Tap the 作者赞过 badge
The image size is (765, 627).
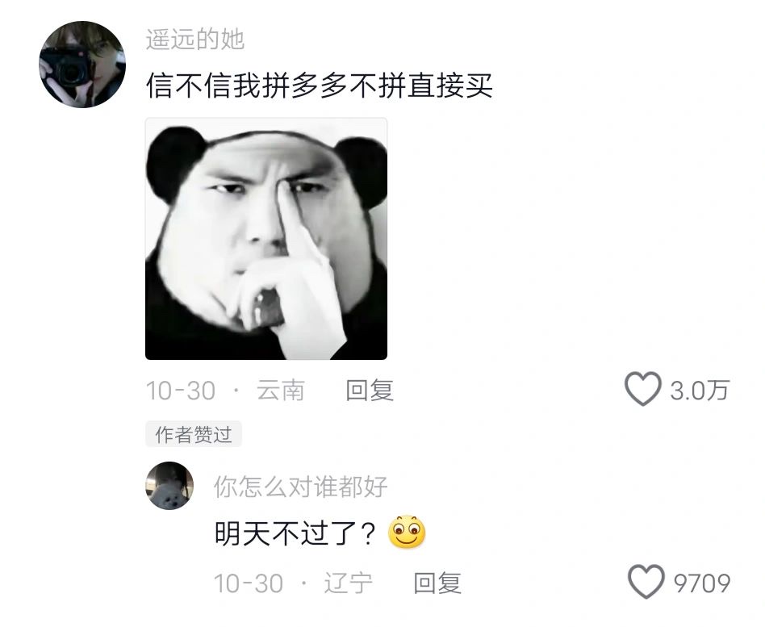[194, 434]
